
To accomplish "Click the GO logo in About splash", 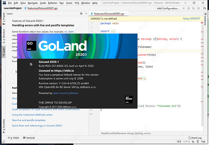I will pos(31,46).
